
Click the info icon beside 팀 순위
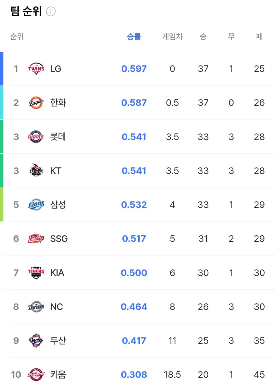point(51,12)
